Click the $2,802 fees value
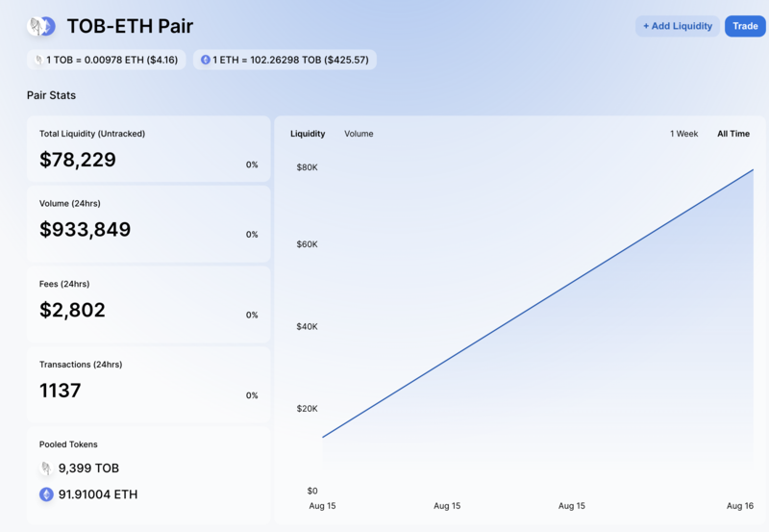Screen dimensions: 769x532 click(x=72, y=310)
